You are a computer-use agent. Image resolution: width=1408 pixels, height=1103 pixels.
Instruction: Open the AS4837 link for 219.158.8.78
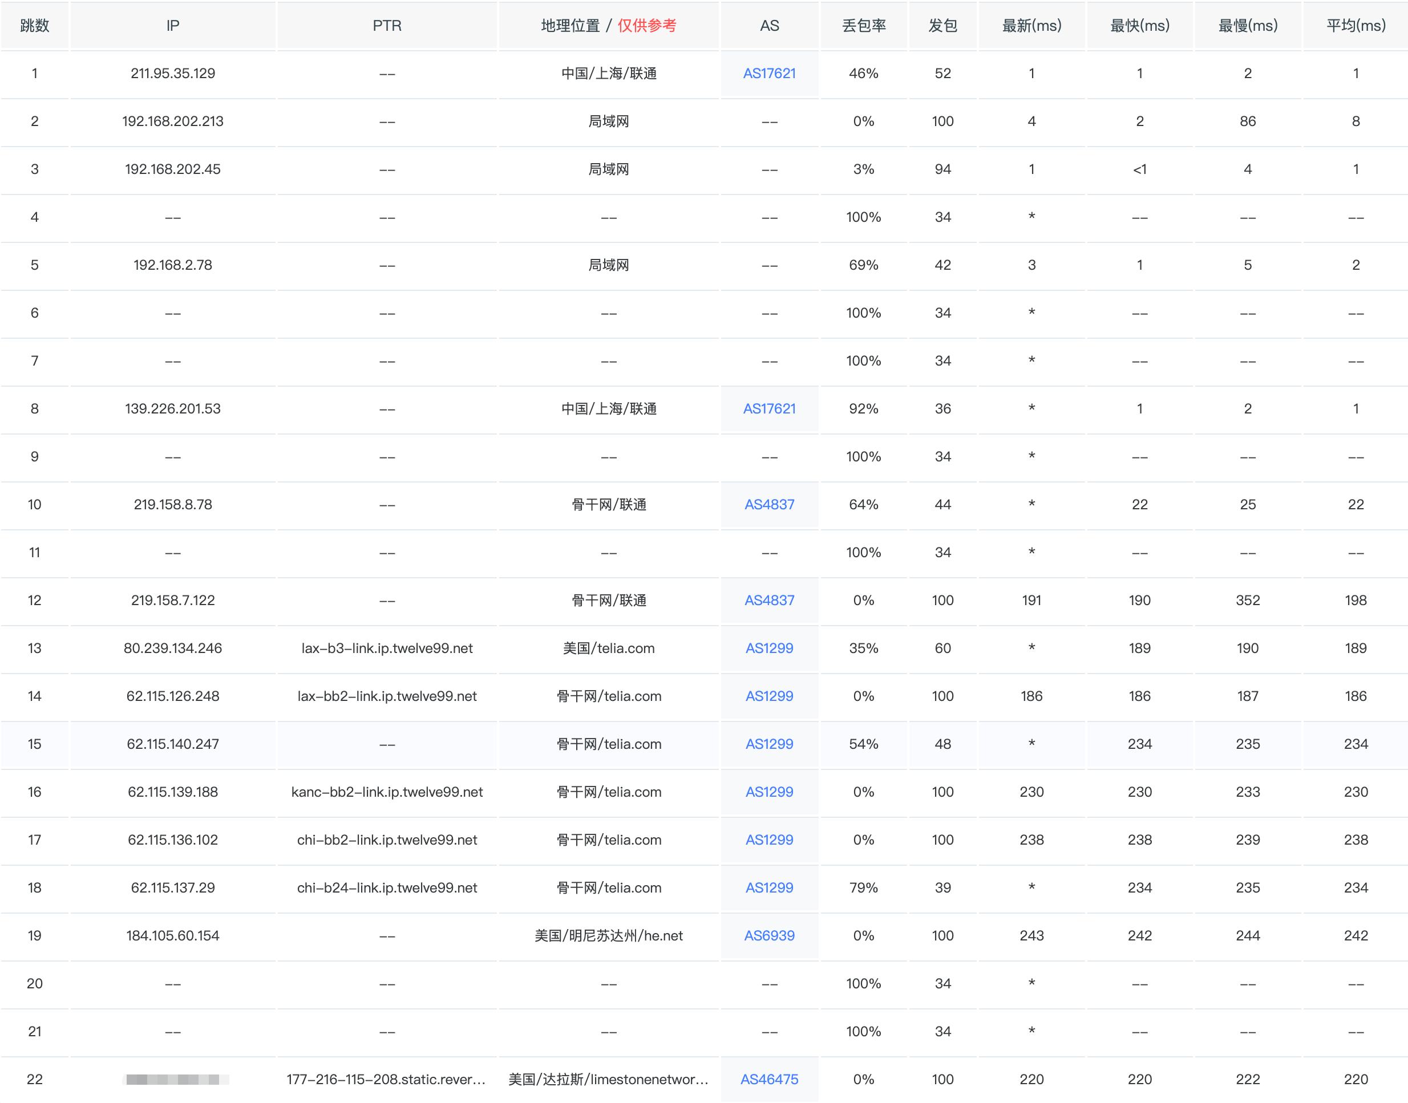pos(768,504)
